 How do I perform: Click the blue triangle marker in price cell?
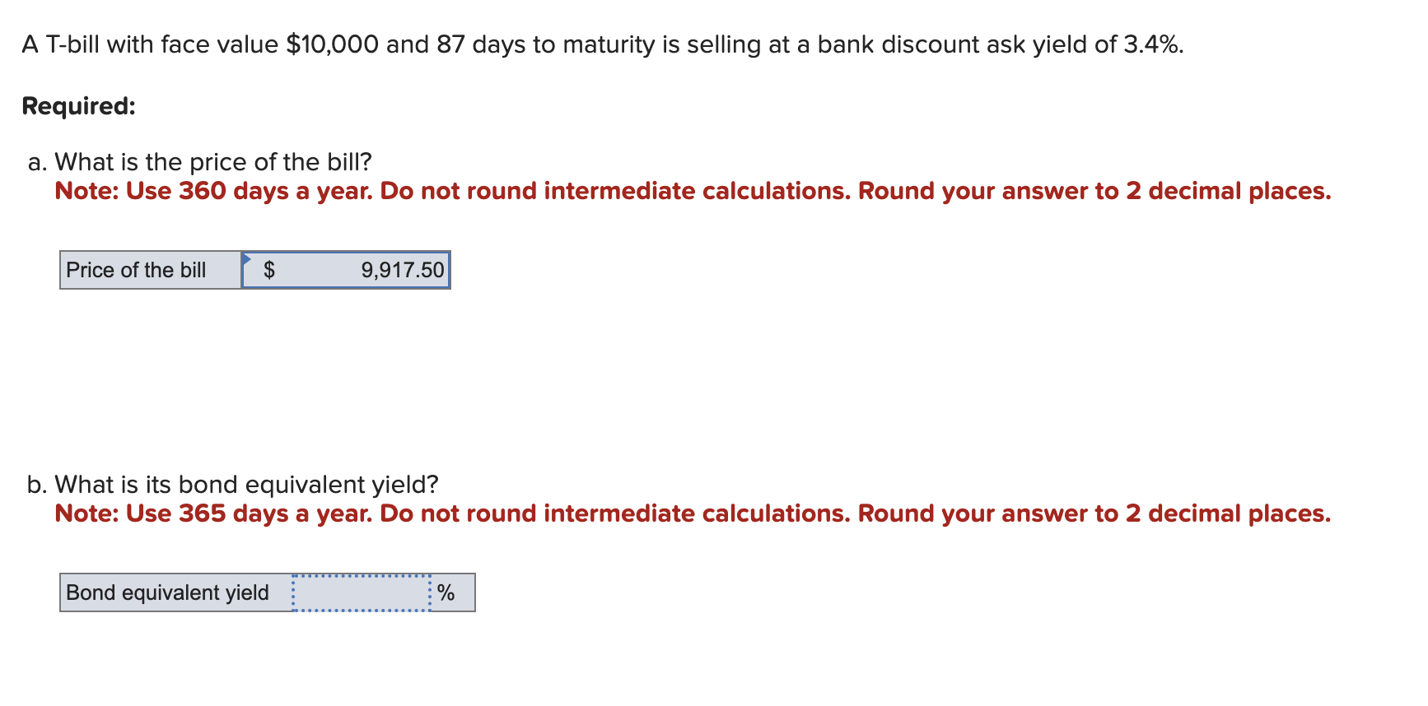[x=246, y=258]
